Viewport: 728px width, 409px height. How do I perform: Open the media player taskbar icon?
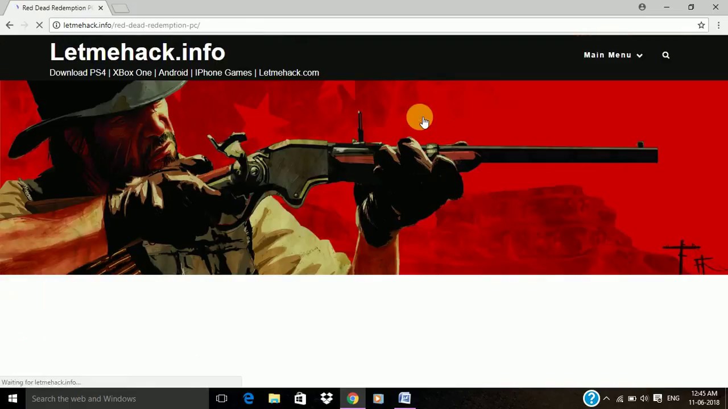pyautogui.click(x=378, y=398)
